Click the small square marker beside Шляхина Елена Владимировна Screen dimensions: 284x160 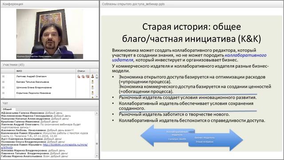click(3, 88)
